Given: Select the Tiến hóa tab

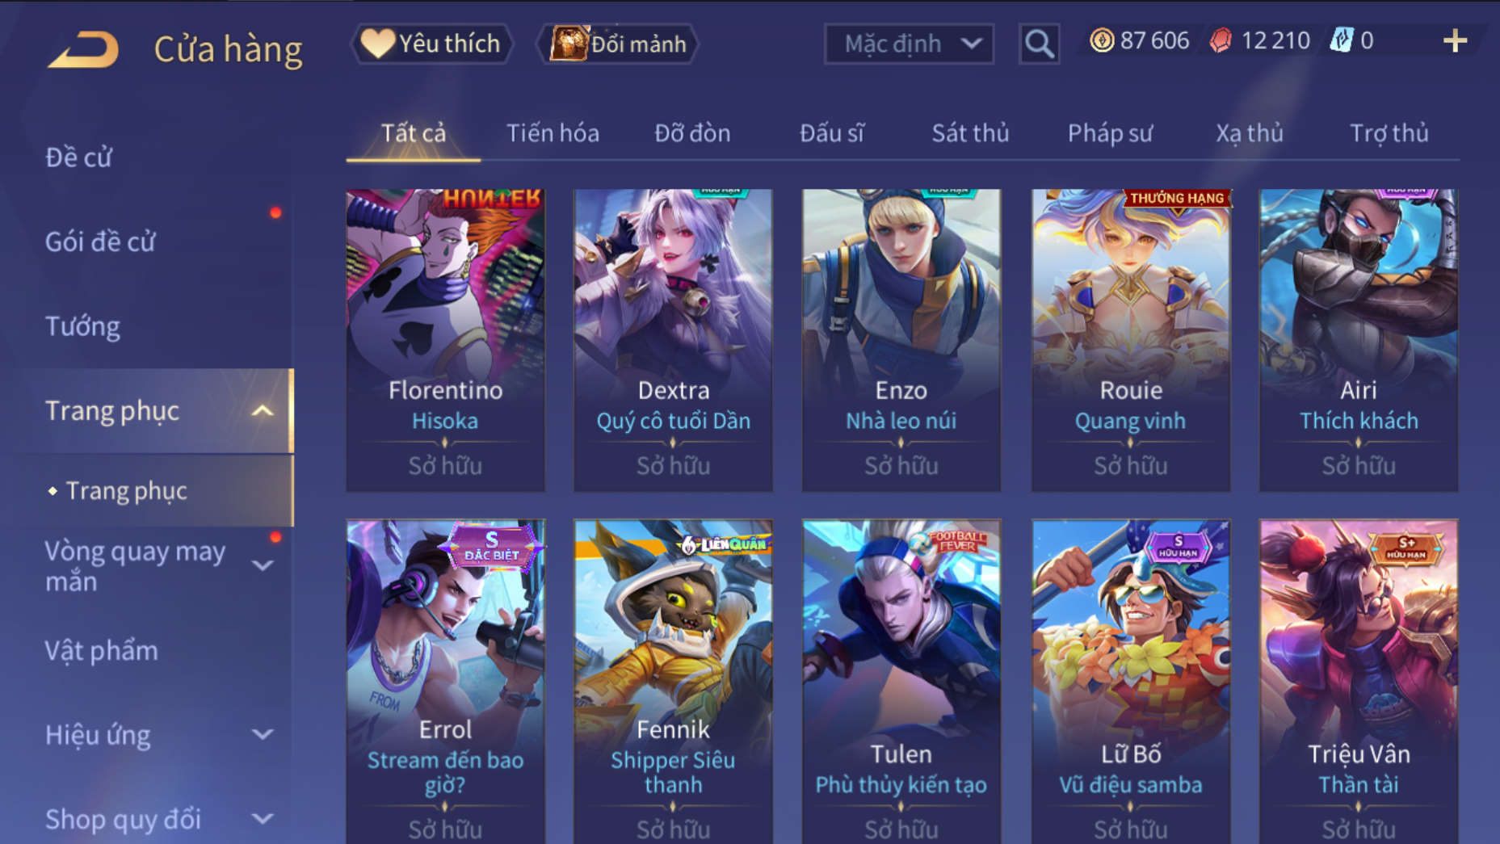Looking at the screenshot, I should [x=553, y=133].
